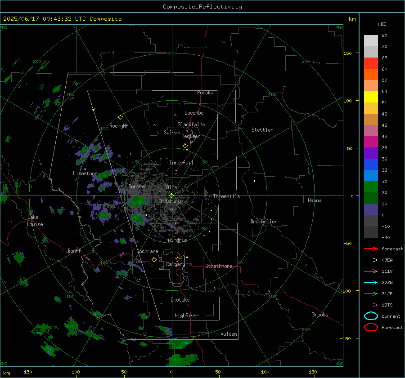The width and height of the screenshot is (405, 378).
Task: Select the cyan 27ZW arrow icon
Action: point(371,283)
